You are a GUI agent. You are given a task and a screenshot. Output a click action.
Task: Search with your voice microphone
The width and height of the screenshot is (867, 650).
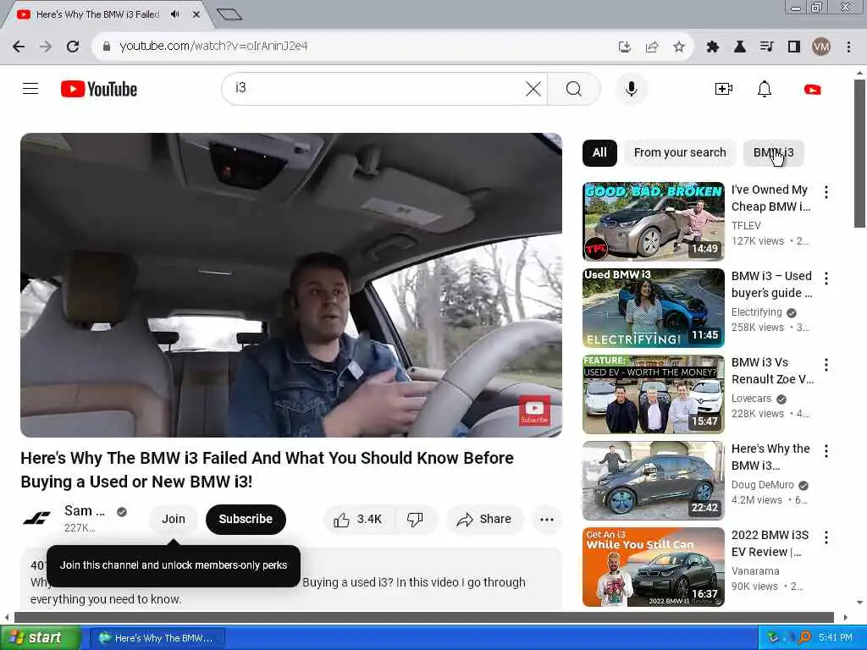[631, 88]
